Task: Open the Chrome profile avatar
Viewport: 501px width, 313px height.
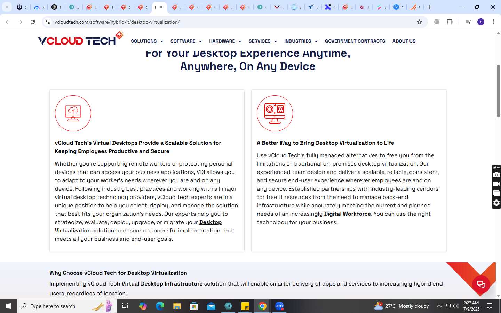Action: 481,22
